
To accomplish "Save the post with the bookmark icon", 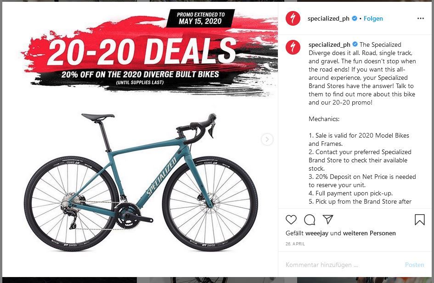I will coord(420,220).
